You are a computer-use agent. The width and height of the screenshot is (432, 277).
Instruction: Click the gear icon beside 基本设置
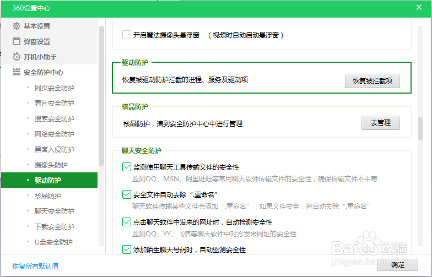17,26
